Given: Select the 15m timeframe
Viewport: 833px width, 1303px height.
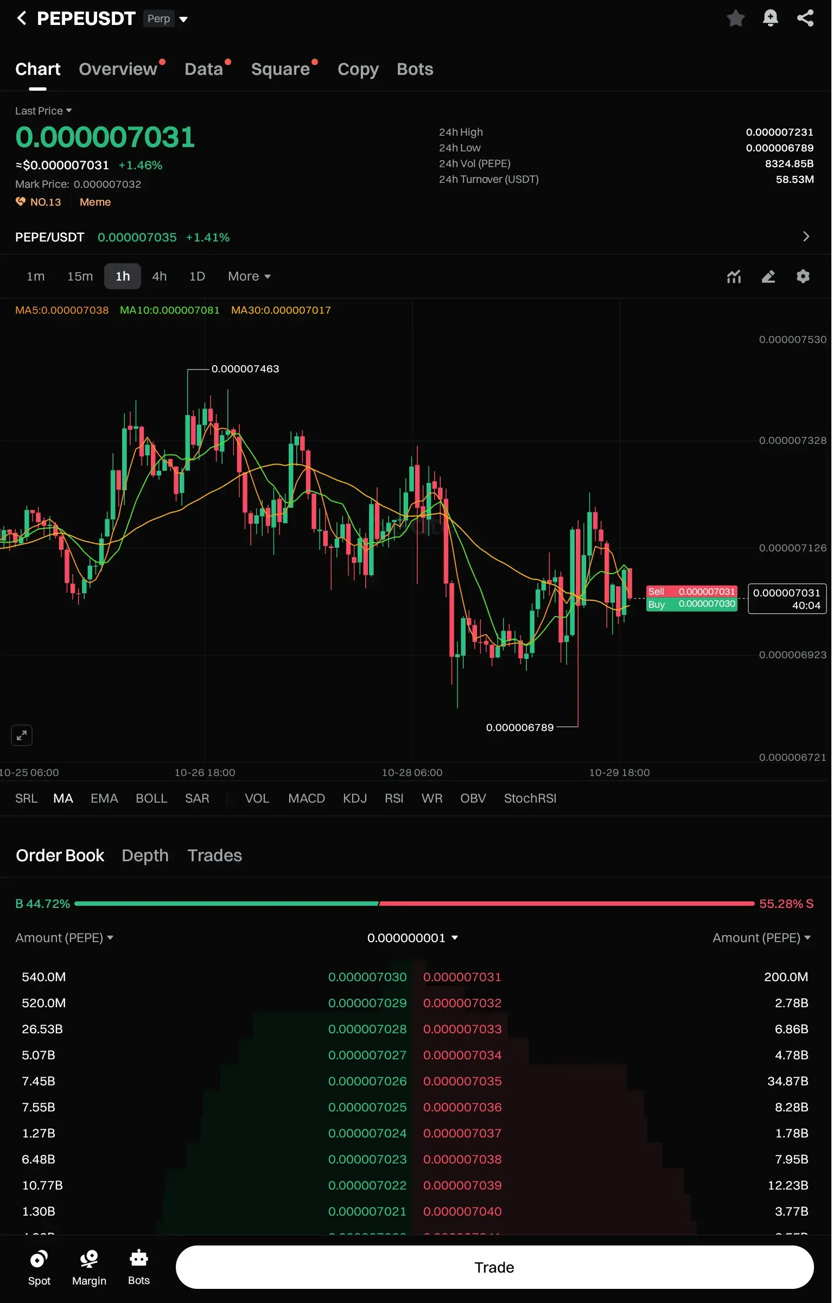Looking at the screenshot, I should (x=80, y=276).
